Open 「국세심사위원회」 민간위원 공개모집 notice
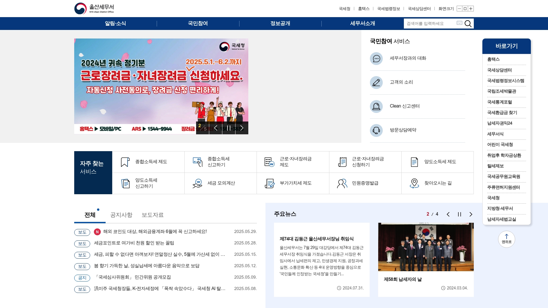548x308 pixels. point(132,277)
